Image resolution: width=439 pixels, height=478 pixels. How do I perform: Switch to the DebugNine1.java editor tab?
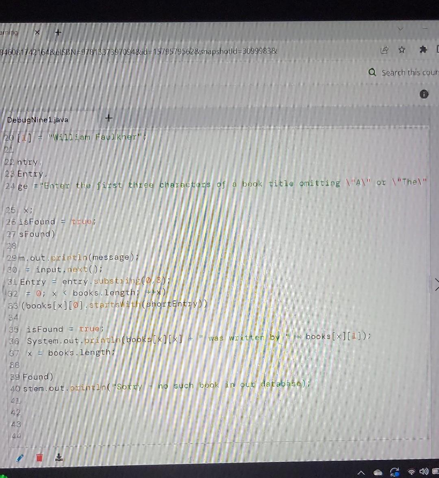(37, 119)
